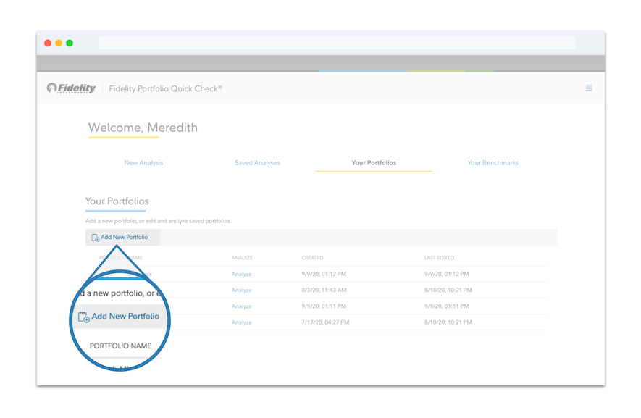This screenshot has height=418, width=641.
Task: Analyze the portfolio created 8/3/20, 11:43 AM
Action: [x=241, y=290]
